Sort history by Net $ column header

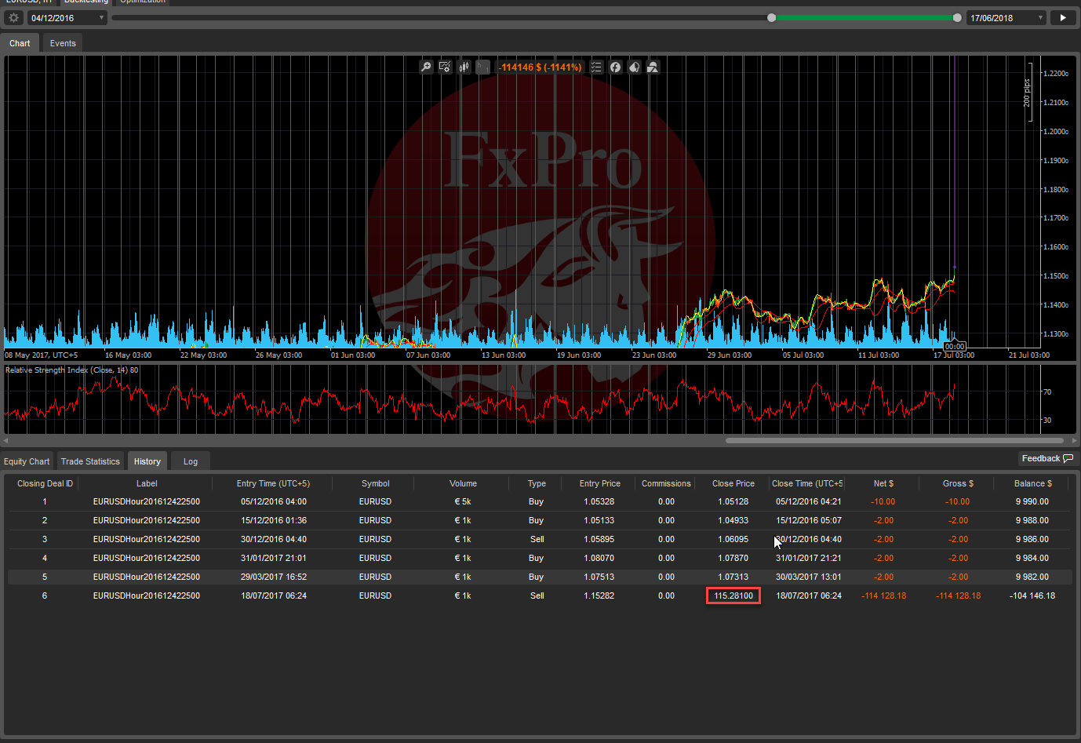click(x=883, y=483)
